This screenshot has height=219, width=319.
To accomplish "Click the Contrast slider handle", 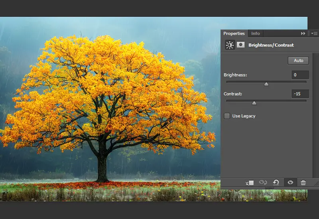I will tap(254, 103).
